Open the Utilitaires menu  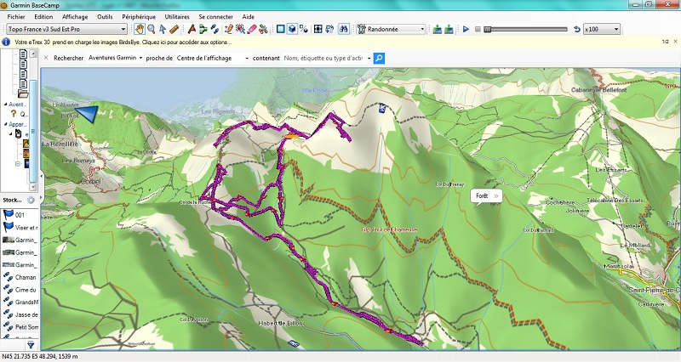click(177, 16)
